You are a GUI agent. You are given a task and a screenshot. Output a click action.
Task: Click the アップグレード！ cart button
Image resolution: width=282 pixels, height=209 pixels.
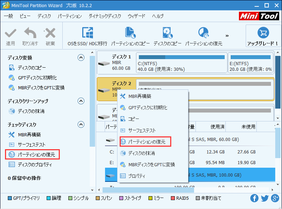(263, 36)
